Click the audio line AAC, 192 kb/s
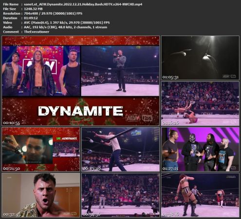Image resolution: width=241 pixels, height=219 pixels. (x=65, y=27)
